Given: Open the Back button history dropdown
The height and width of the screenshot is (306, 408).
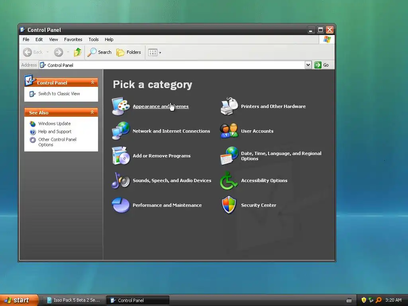Looking at the screenshot, I should click(x=48, y=52).
